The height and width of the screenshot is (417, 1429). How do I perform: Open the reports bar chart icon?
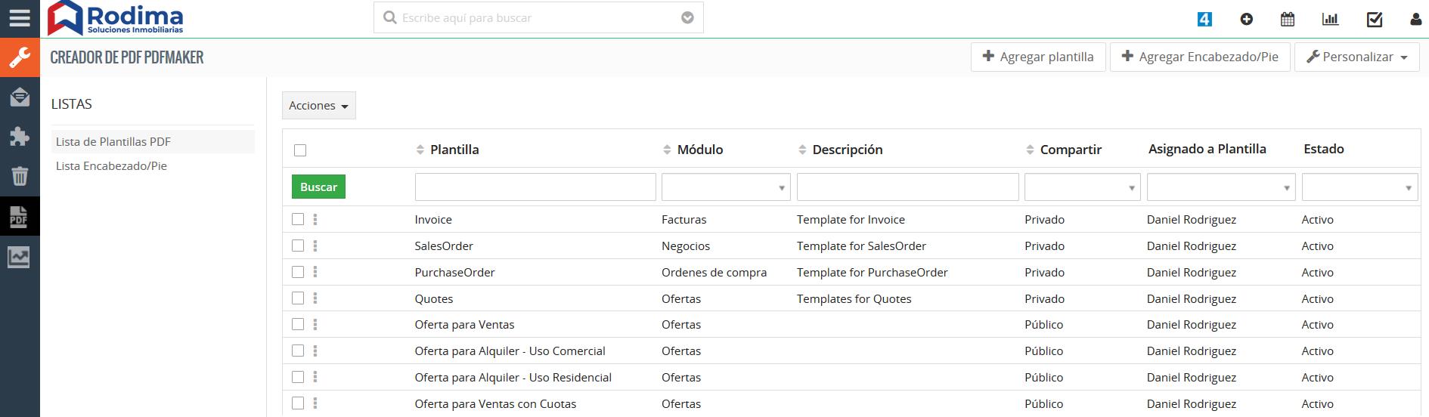pyautogui.click(x=1330, y=20)
